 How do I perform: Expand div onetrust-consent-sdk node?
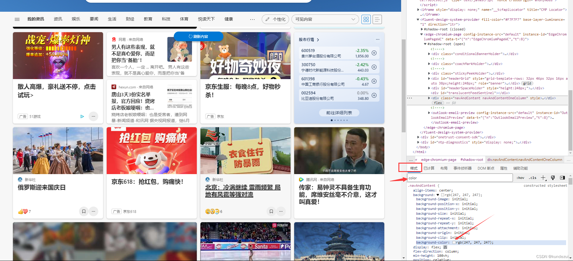point(418,137)
